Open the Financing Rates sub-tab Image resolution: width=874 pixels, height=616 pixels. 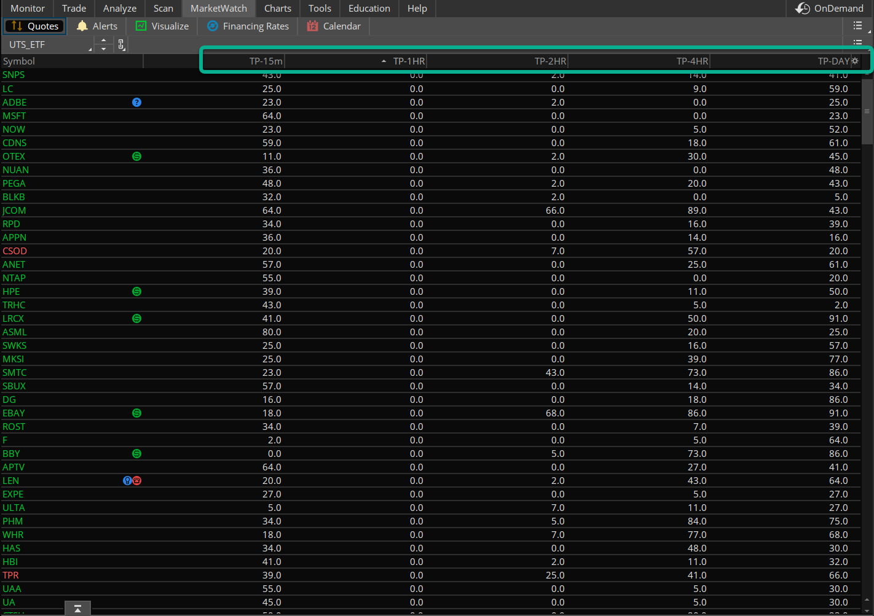click(x=248, y=26)
